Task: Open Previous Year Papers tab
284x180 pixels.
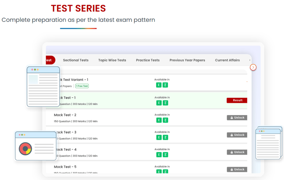Action: click(187, 60)
